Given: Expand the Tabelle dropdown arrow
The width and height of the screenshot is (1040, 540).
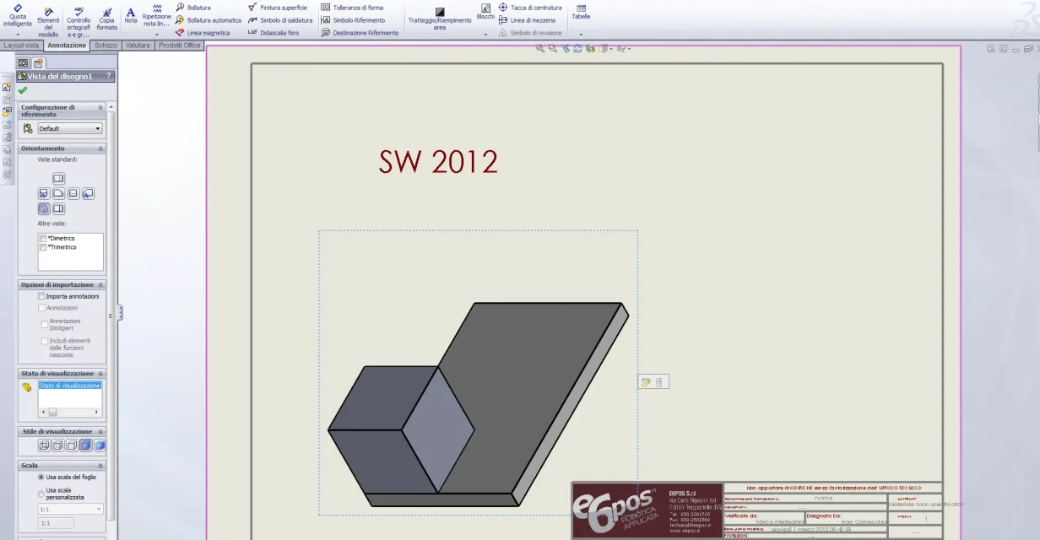Looking at the screenshot, I should click(581, 35).
